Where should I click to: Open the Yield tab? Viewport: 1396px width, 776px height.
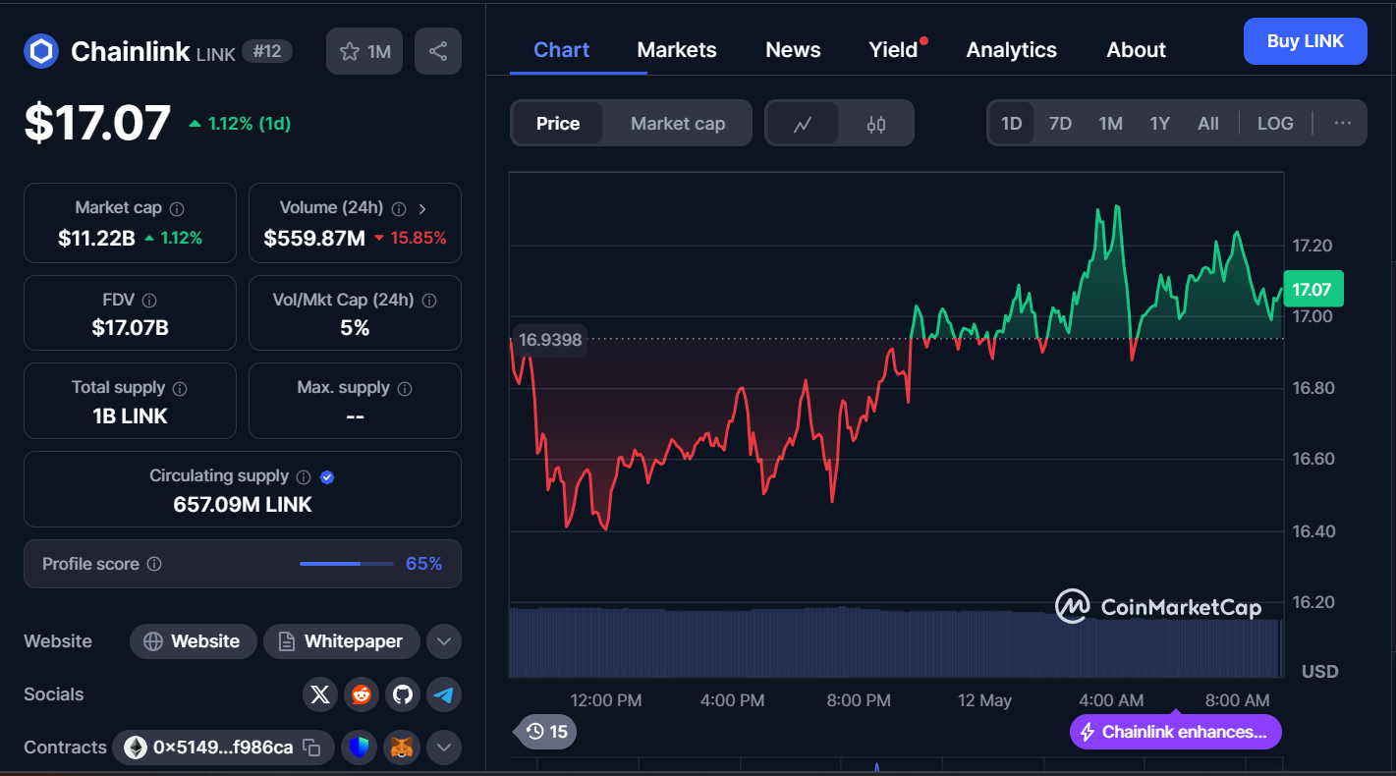(893, 50)
